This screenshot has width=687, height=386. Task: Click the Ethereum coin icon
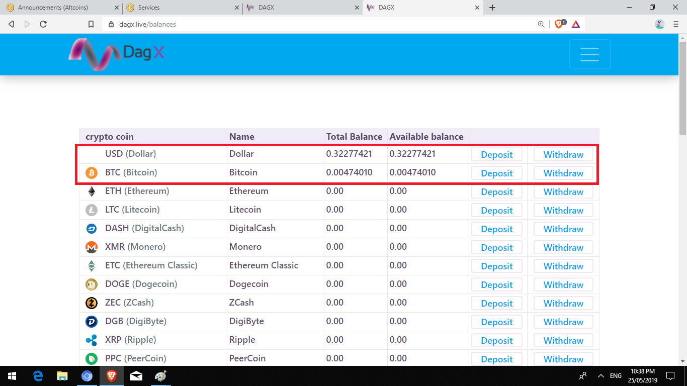coord(92,191)
